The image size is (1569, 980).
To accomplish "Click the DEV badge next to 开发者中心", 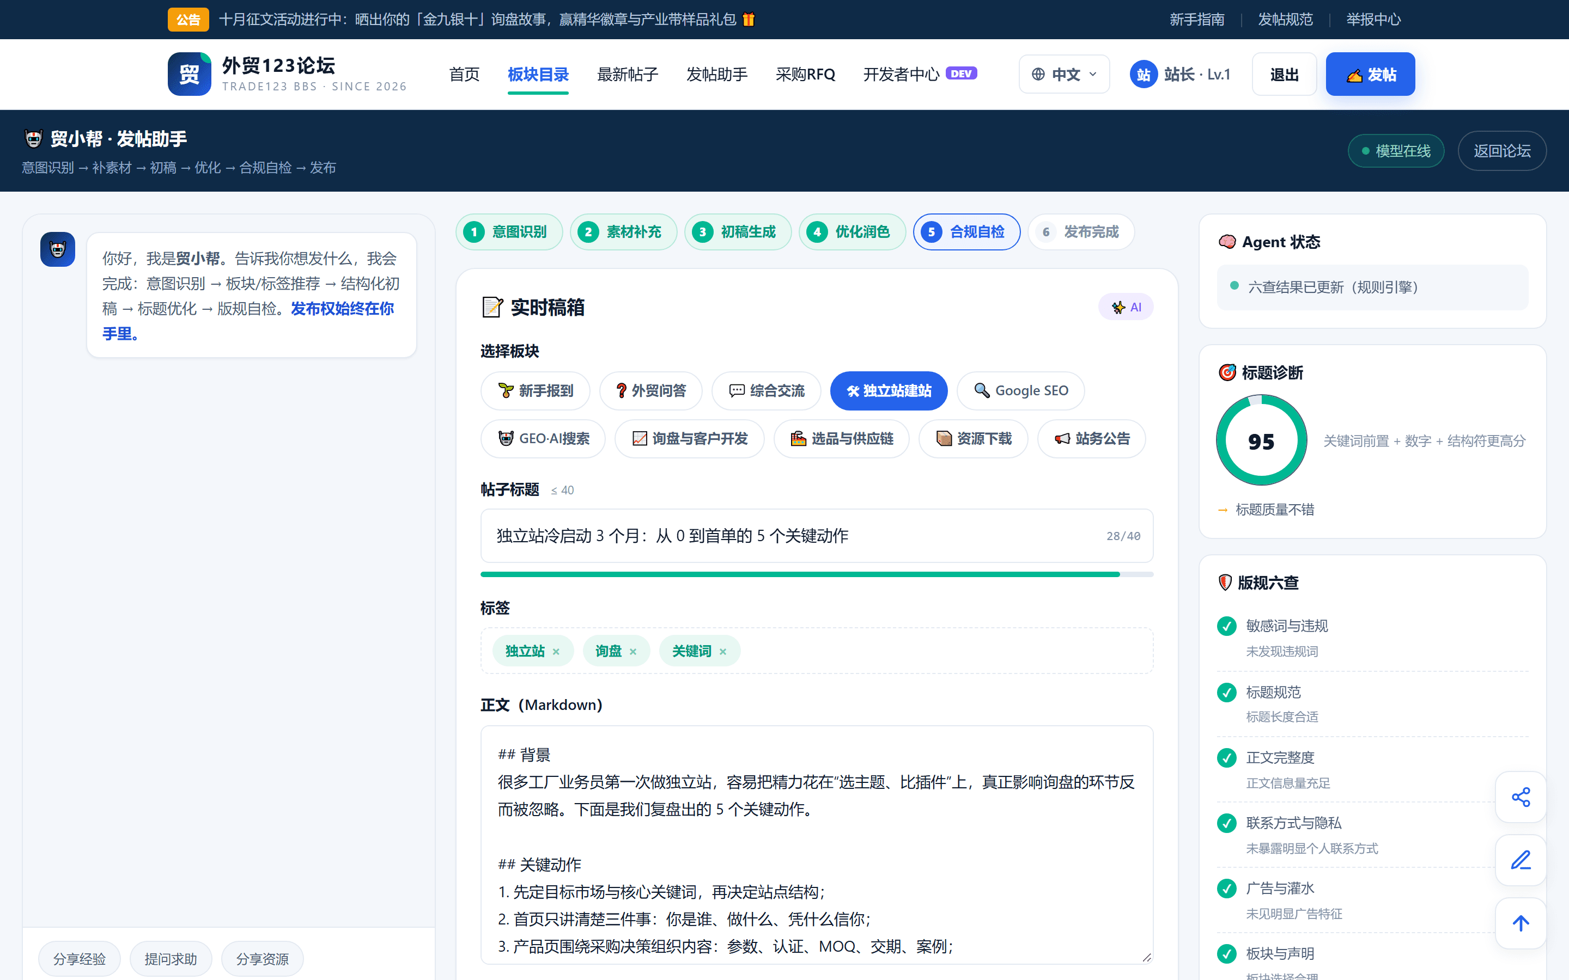I will tap(962, 73).
